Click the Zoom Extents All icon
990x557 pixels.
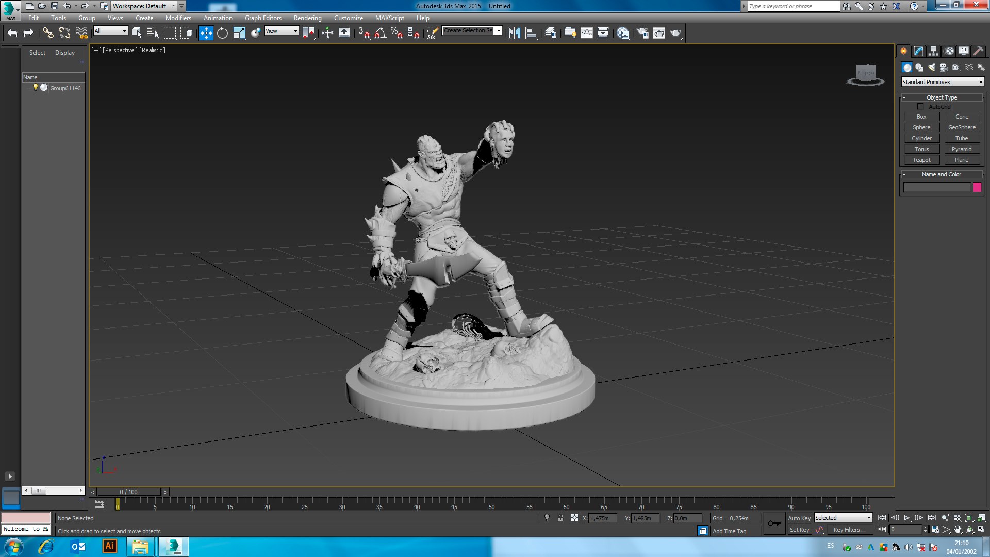[981, 518]
